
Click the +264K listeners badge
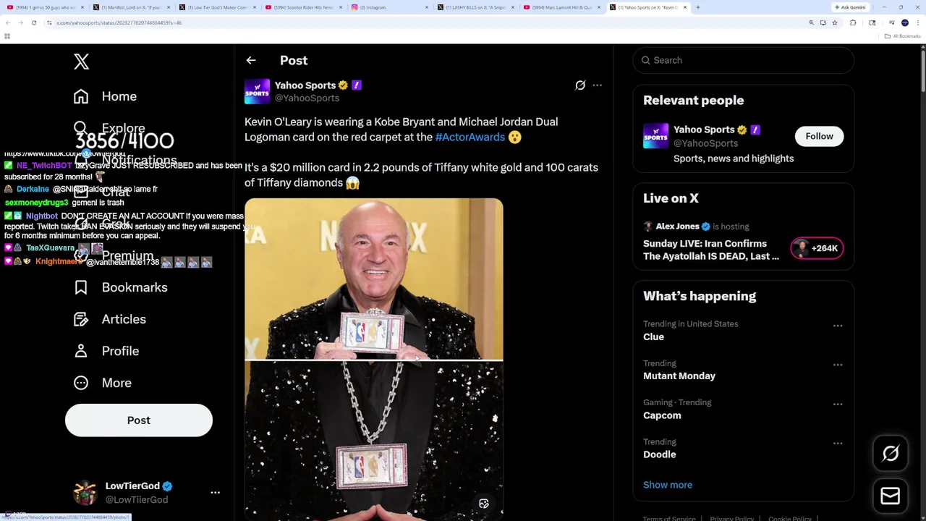click(x=817, y=248)
